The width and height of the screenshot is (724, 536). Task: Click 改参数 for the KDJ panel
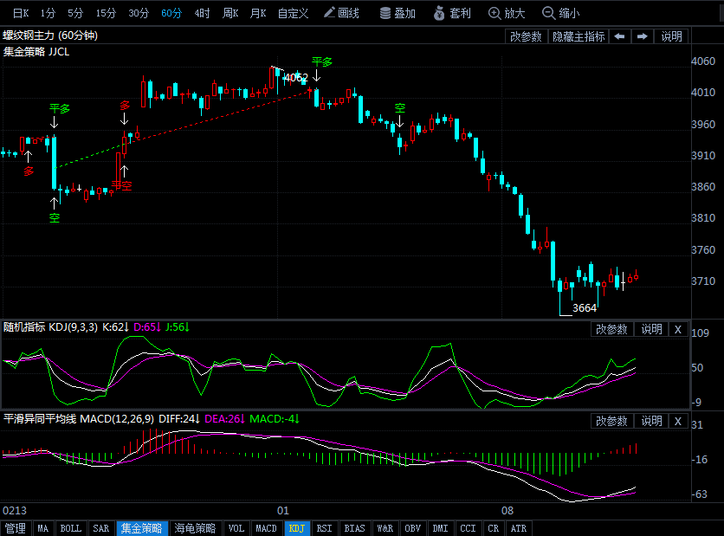tap(612, 329)
